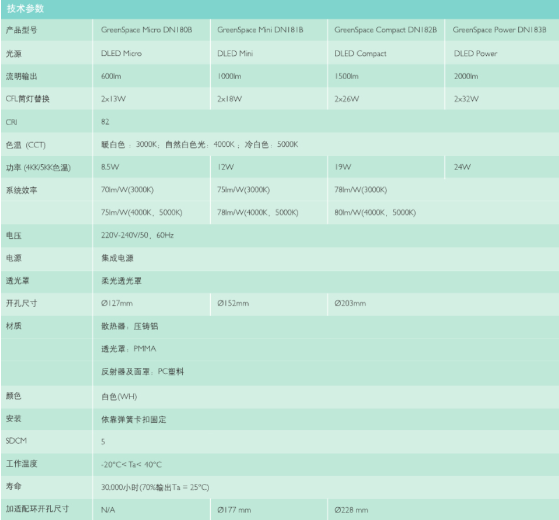
Task: Click the 30,000小时 lifetime value
Action: pyautogui.click(x=155, y=487)
